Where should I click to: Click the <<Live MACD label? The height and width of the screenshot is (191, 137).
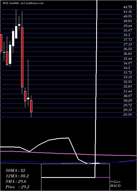tap(115, 184)
